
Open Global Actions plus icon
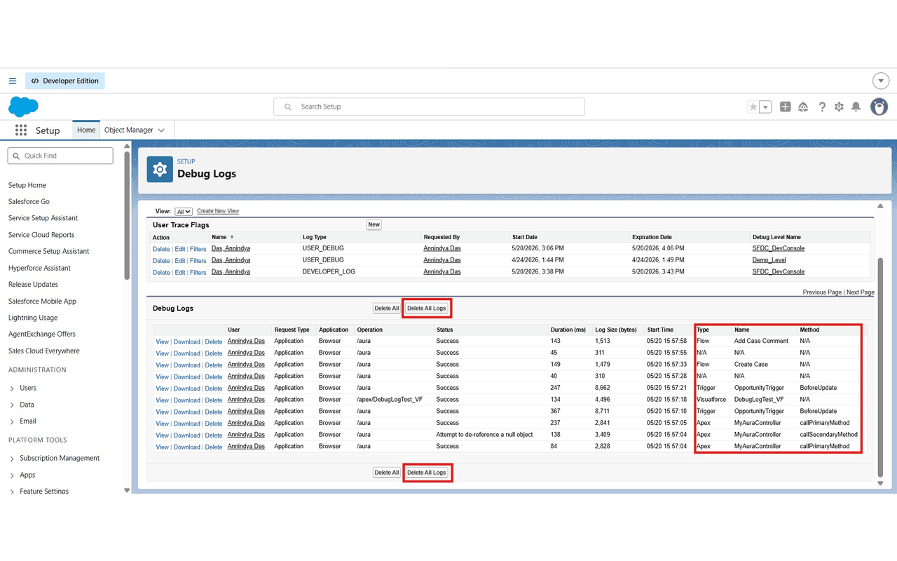pyautogui.click(x=786, y=107)
